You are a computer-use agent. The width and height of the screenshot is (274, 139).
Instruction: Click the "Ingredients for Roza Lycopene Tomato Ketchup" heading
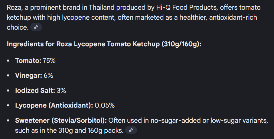point(83,44)
